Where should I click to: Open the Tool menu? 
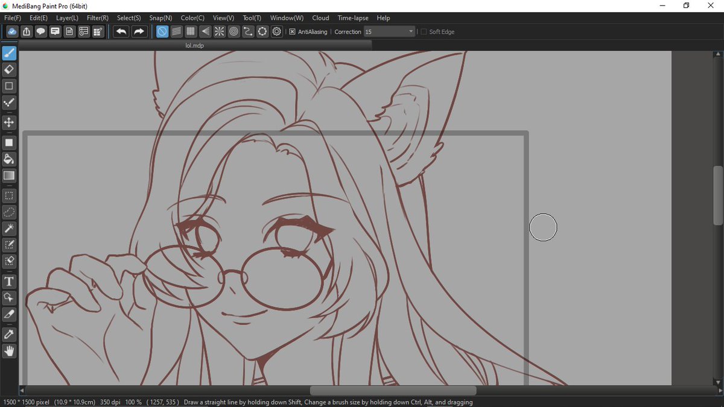coord(252,18)
